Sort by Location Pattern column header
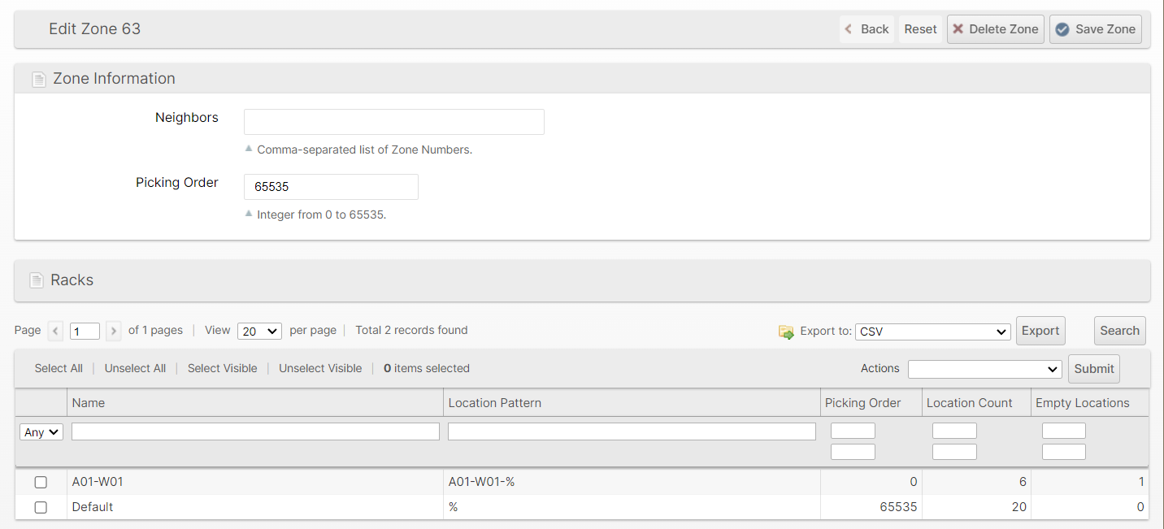Screen dimensions: 1164x529 (495, 403)
